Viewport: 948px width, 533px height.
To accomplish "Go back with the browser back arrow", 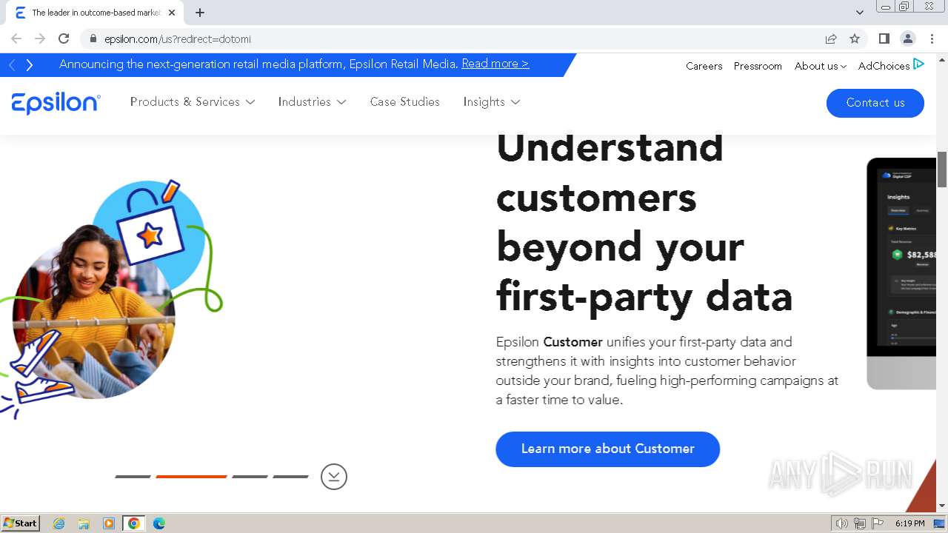I will [x=16, y=38].
